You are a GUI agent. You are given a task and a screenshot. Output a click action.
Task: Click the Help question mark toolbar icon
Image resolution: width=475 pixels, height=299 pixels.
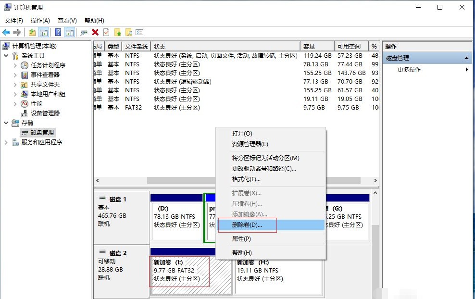pyautogui.click(x=58, y=32)
